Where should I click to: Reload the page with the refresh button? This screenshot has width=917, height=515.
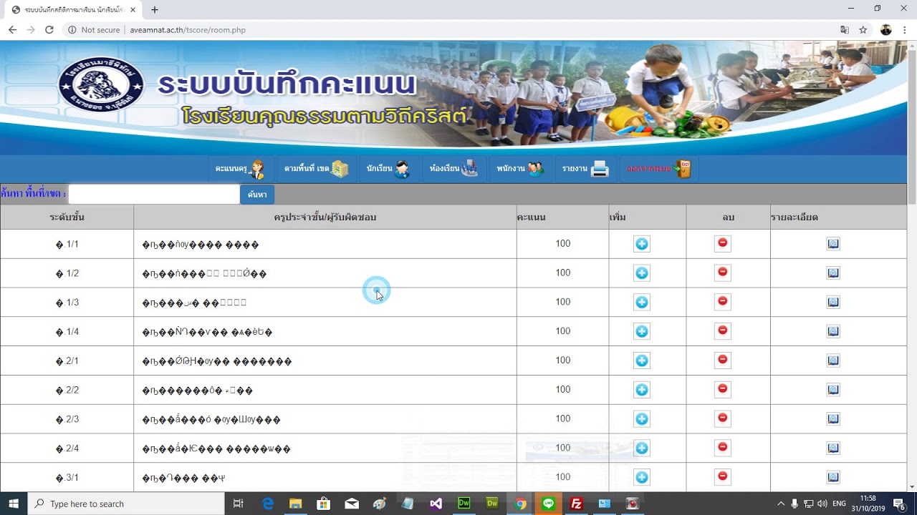(x=49, y=30)
